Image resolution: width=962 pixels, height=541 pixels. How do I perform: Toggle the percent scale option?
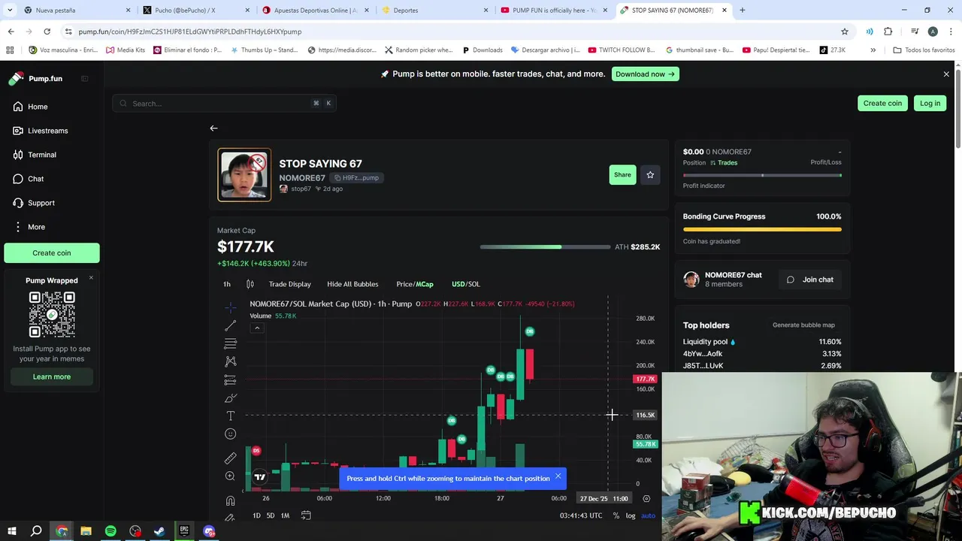tap(616, 515)
